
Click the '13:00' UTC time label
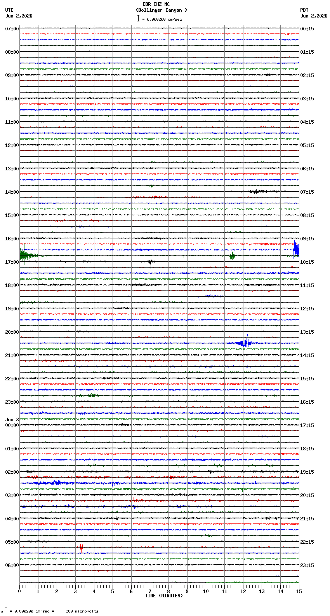12,169
